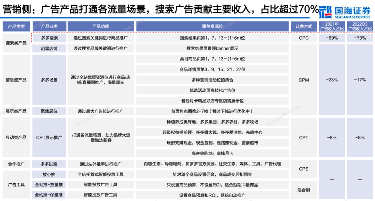Select 通过站外推手进行推广 text
375x201 pixels.
pyautogui.click(x=101, y=164)
